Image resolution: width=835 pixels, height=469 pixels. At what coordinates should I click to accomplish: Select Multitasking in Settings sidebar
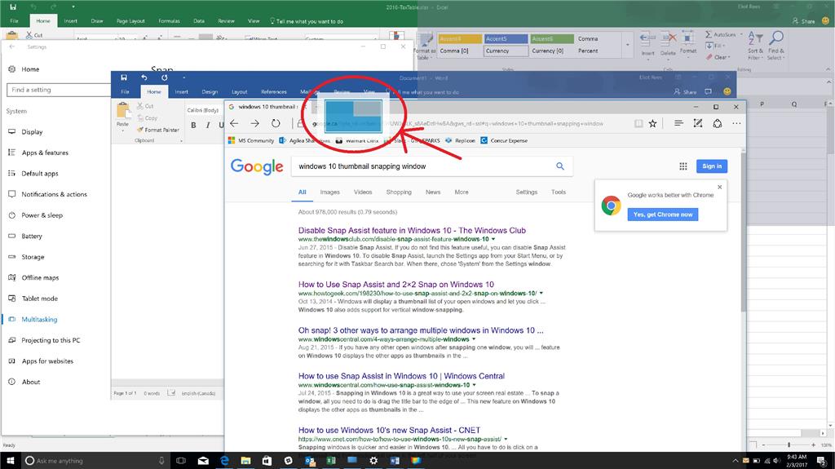pyautogui.click(x=39, y=319)
